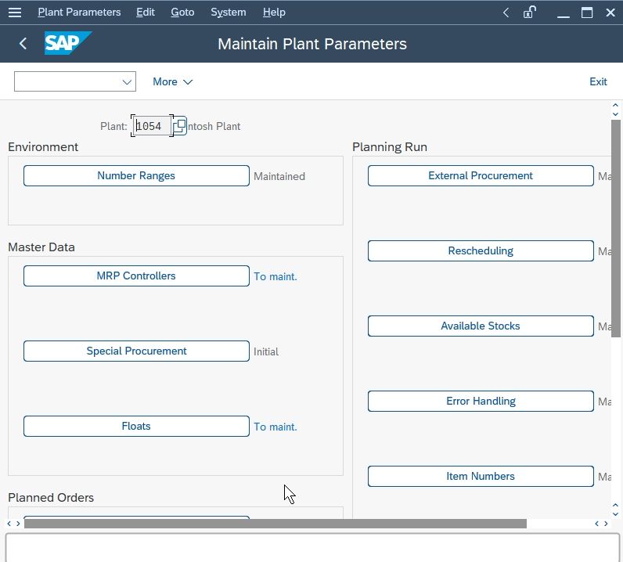This screenshot has height=562, width=623.
Task: Open the Goto menu
Action: click(182, 13)
